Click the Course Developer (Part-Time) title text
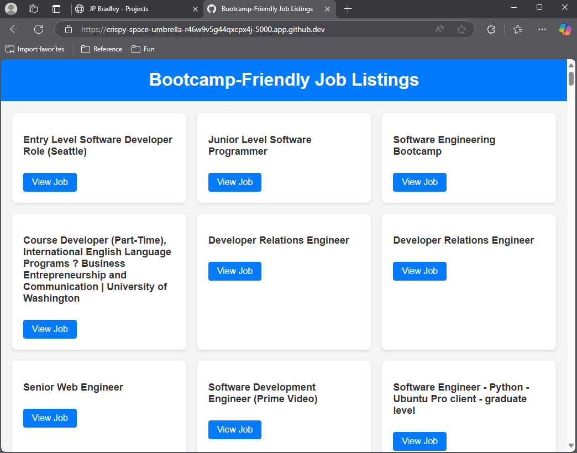Image resolution: width=577 pixels, height=453 pixels. click(x=97, y=269)
